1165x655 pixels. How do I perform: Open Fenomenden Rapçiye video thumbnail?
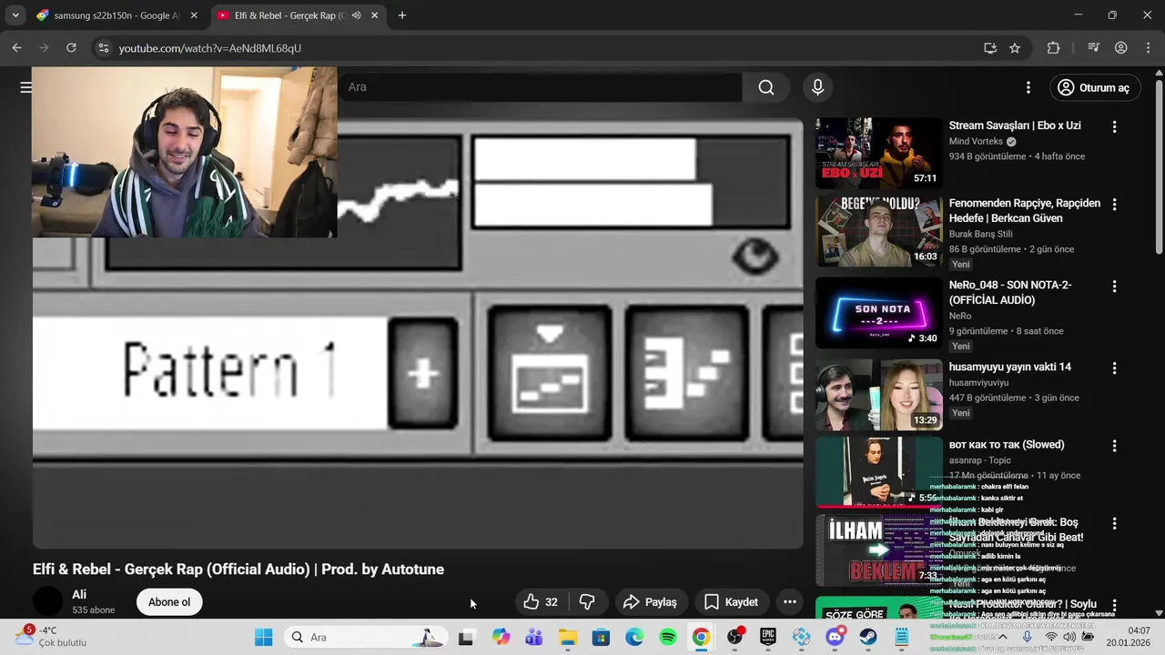(x=879, y=231)
